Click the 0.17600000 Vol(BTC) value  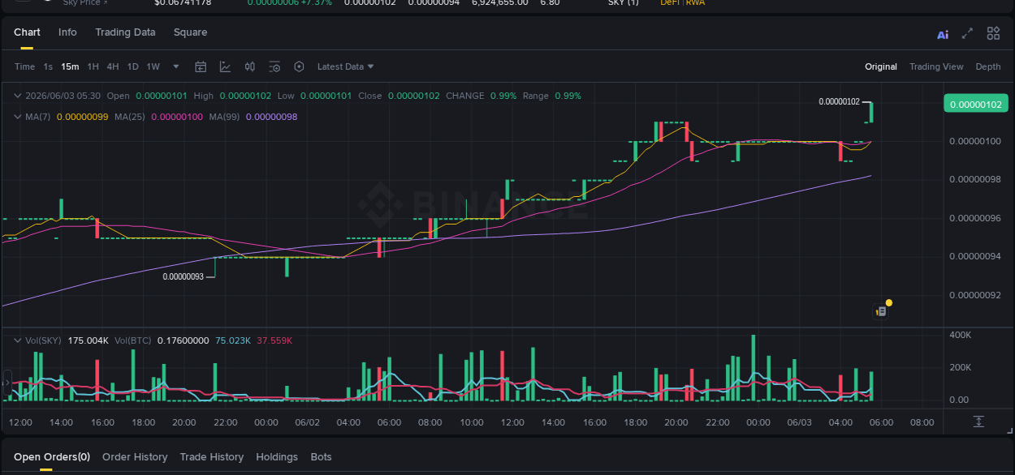(x=183, y=340)
